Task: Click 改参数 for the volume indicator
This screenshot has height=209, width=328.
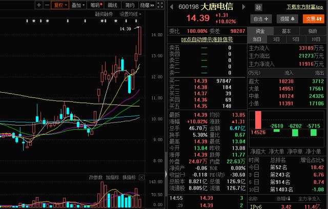Action: [x=96, y=177]
